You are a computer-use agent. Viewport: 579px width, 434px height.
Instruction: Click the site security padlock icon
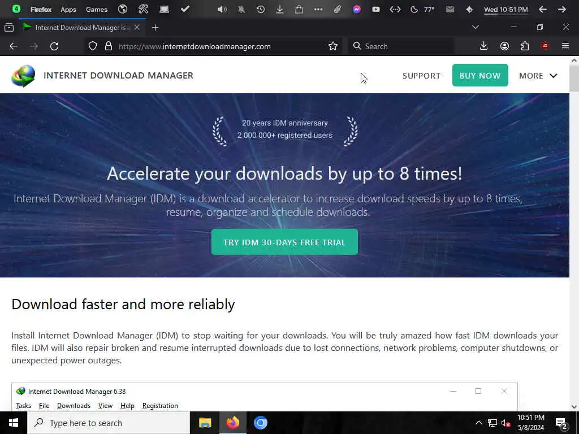click(108, 46)
